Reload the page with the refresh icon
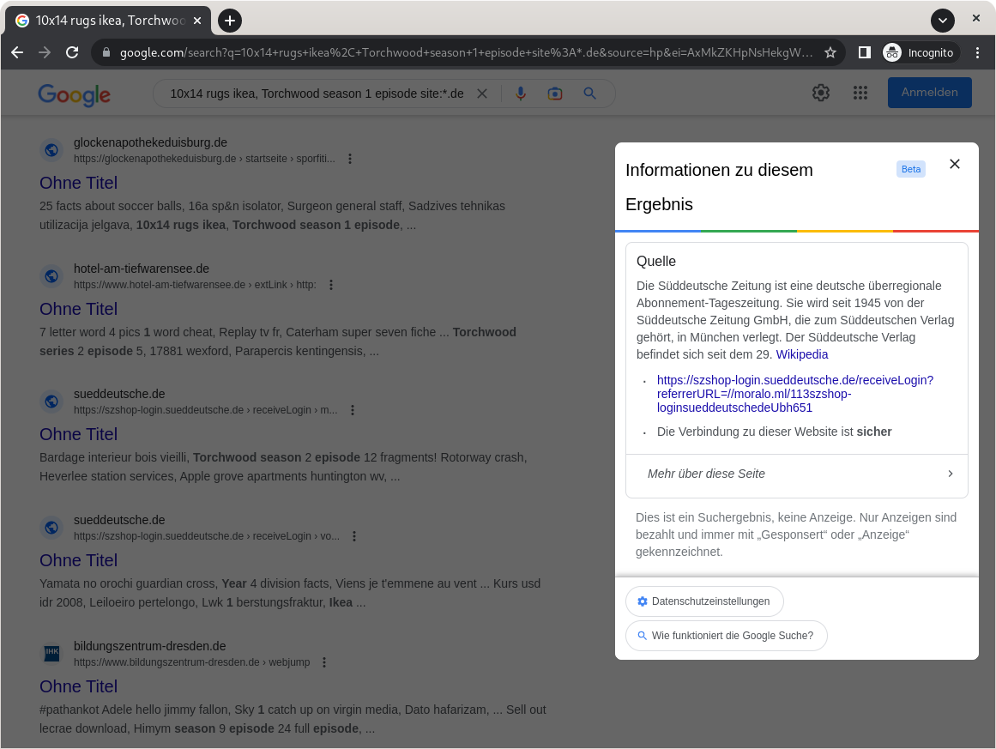The width and height of the screenshot is (996, 749). tap(70, 52)
